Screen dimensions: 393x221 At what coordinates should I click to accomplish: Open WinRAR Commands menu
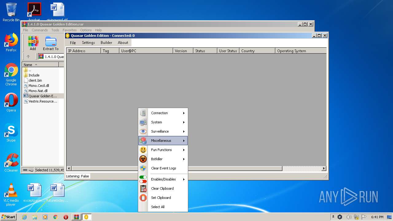pos(40,30)
